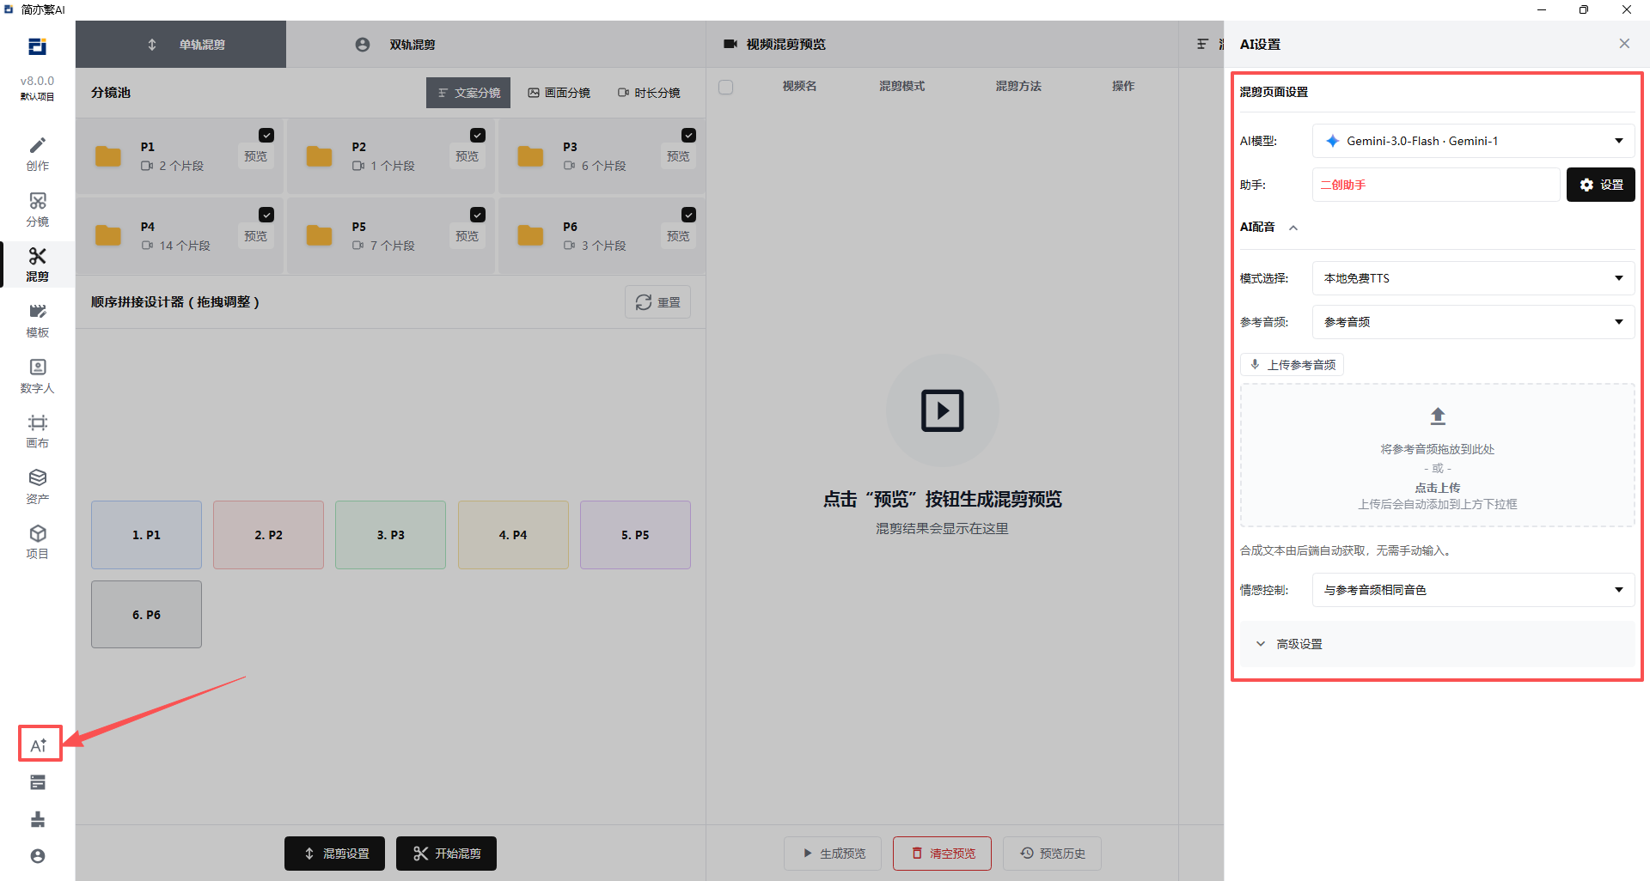The image size is (1650, 881).
Task: Open the 画布 sidebar section
Action: 37,431
